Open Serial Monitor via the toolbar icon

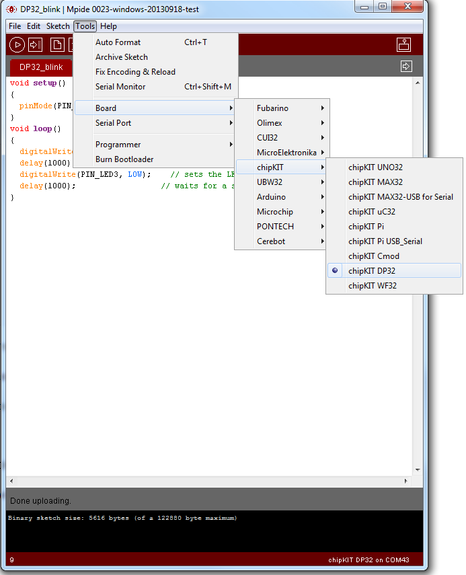click(x=403, y=45)
